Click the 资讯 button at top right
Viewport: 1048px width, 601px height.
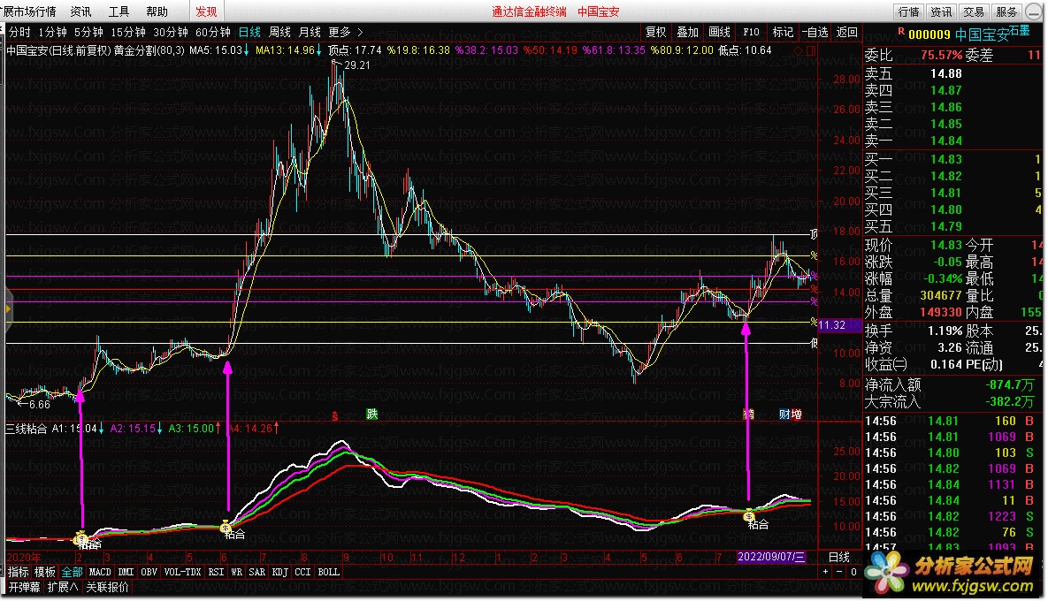pyautogui.click(x=941, y=12)
